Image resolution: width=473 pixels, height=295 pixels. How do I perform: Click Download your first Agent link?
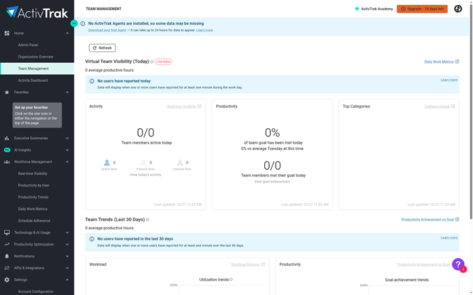[x=107, y=30]
